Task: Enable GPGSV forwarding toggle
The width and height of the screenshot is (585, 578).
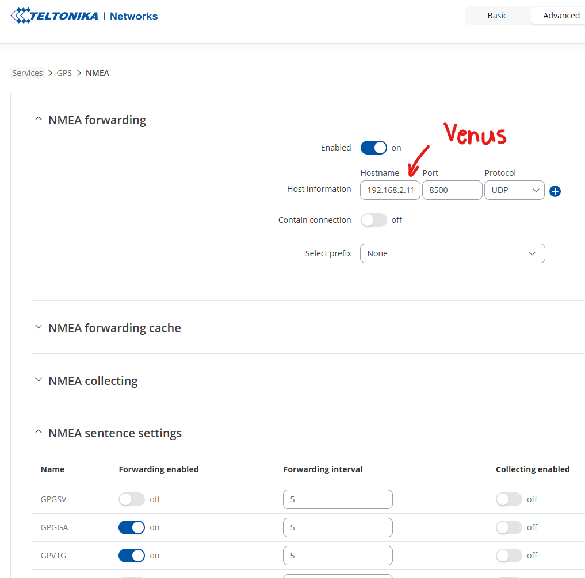Action: (132, 499)
